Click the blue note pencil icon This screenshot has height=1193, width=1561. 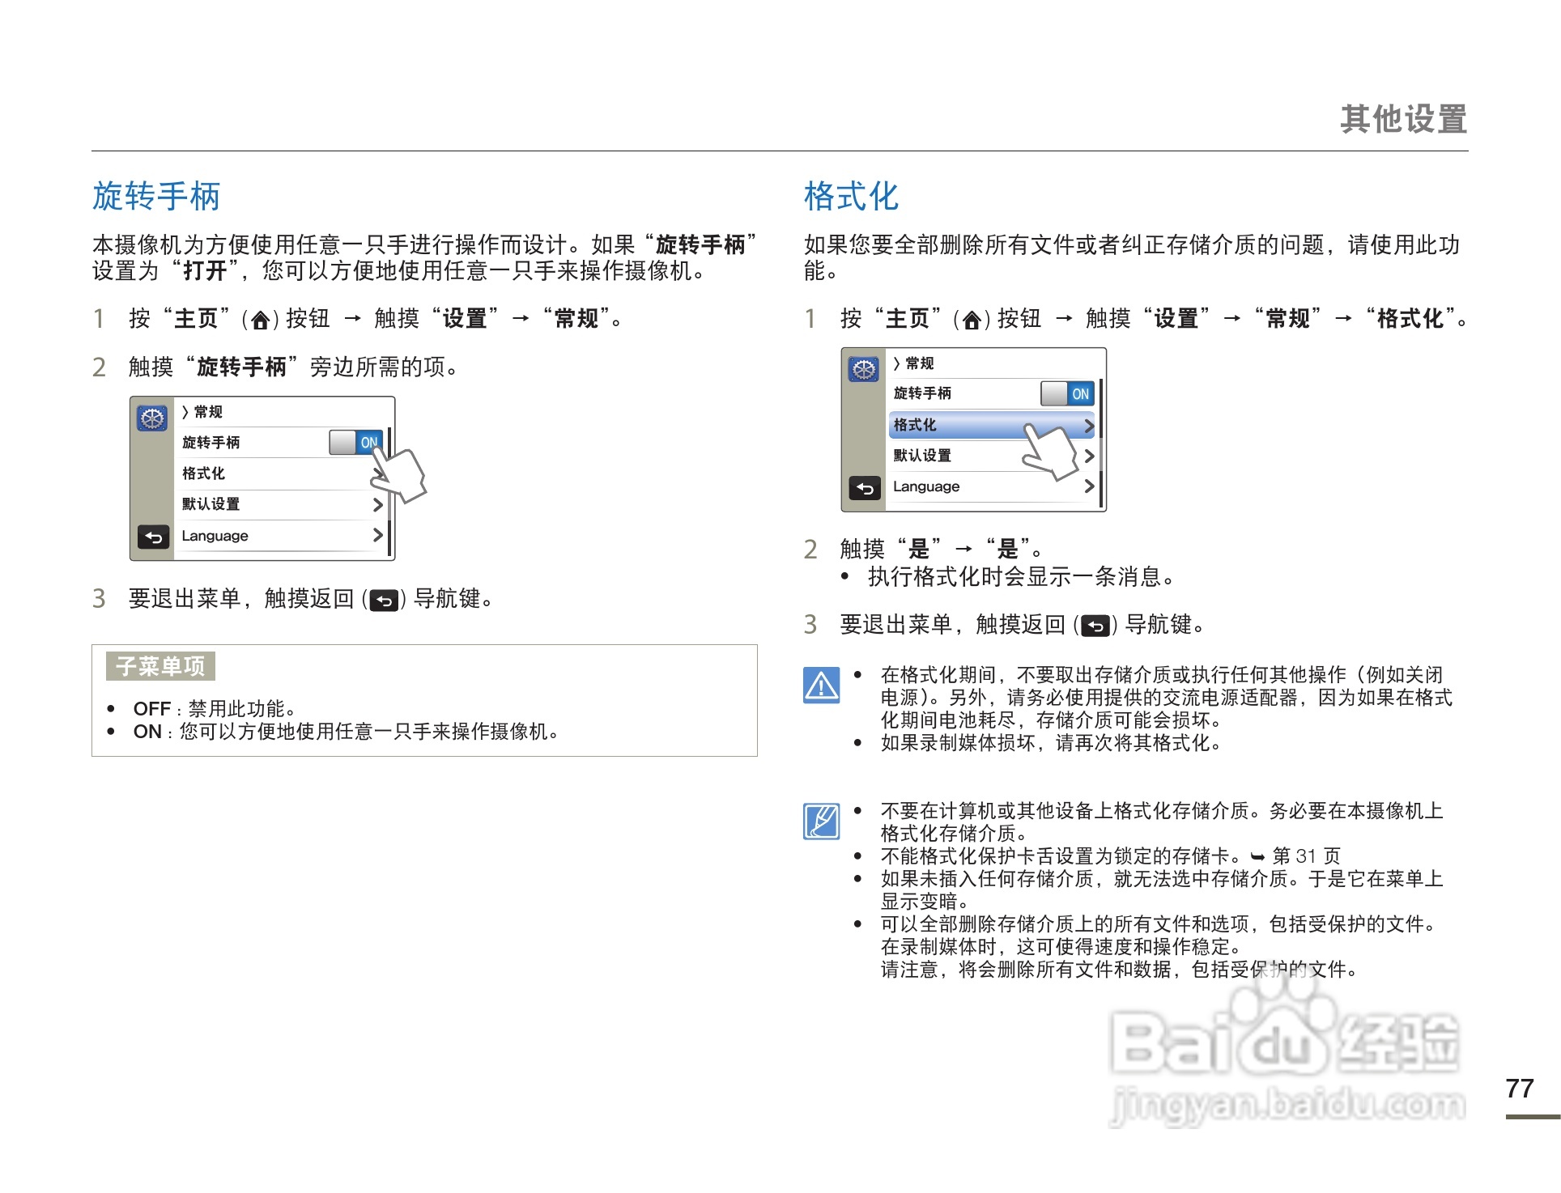point(821,822)
